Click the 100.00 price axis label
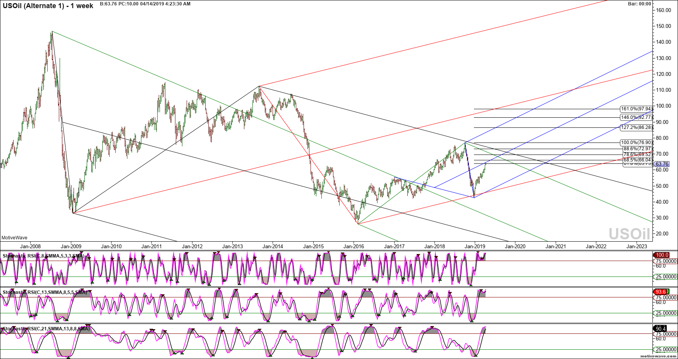Viewport: 678px width, 359px height. coord(664,106)
